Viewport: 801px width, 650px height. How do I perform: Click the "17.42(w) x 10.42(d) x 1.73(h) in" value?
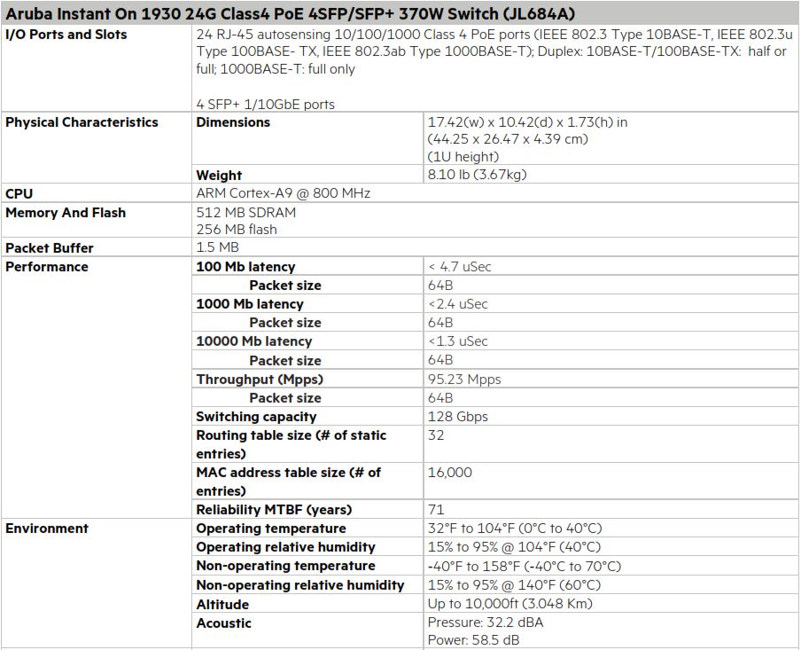pyautogui.click(x=527, y=122)
